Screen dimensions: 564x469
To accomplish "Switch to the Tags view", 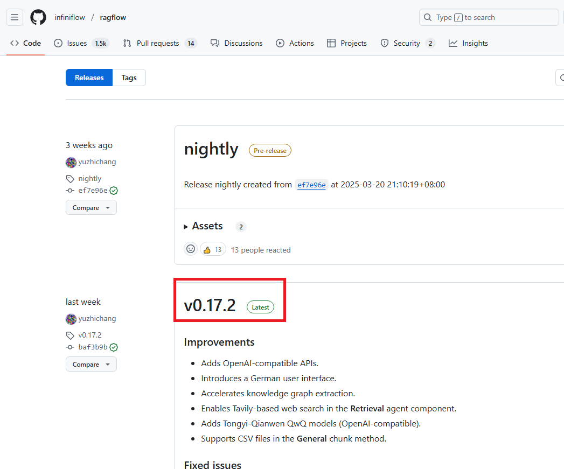I will [129, 78].
